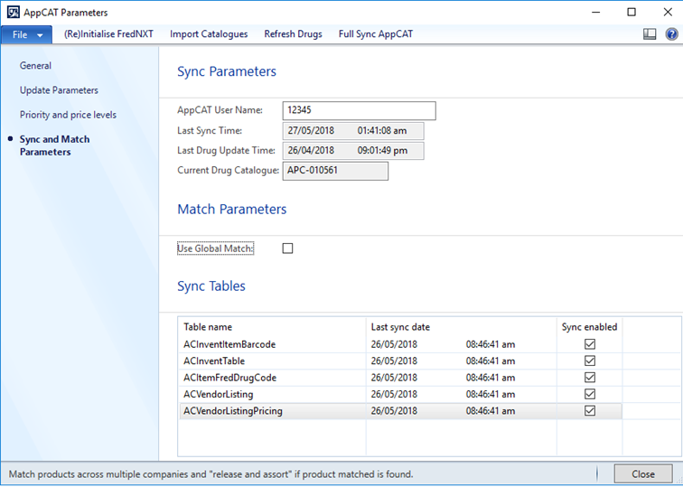Open Update Parameters section

click(x=59, y=90)
